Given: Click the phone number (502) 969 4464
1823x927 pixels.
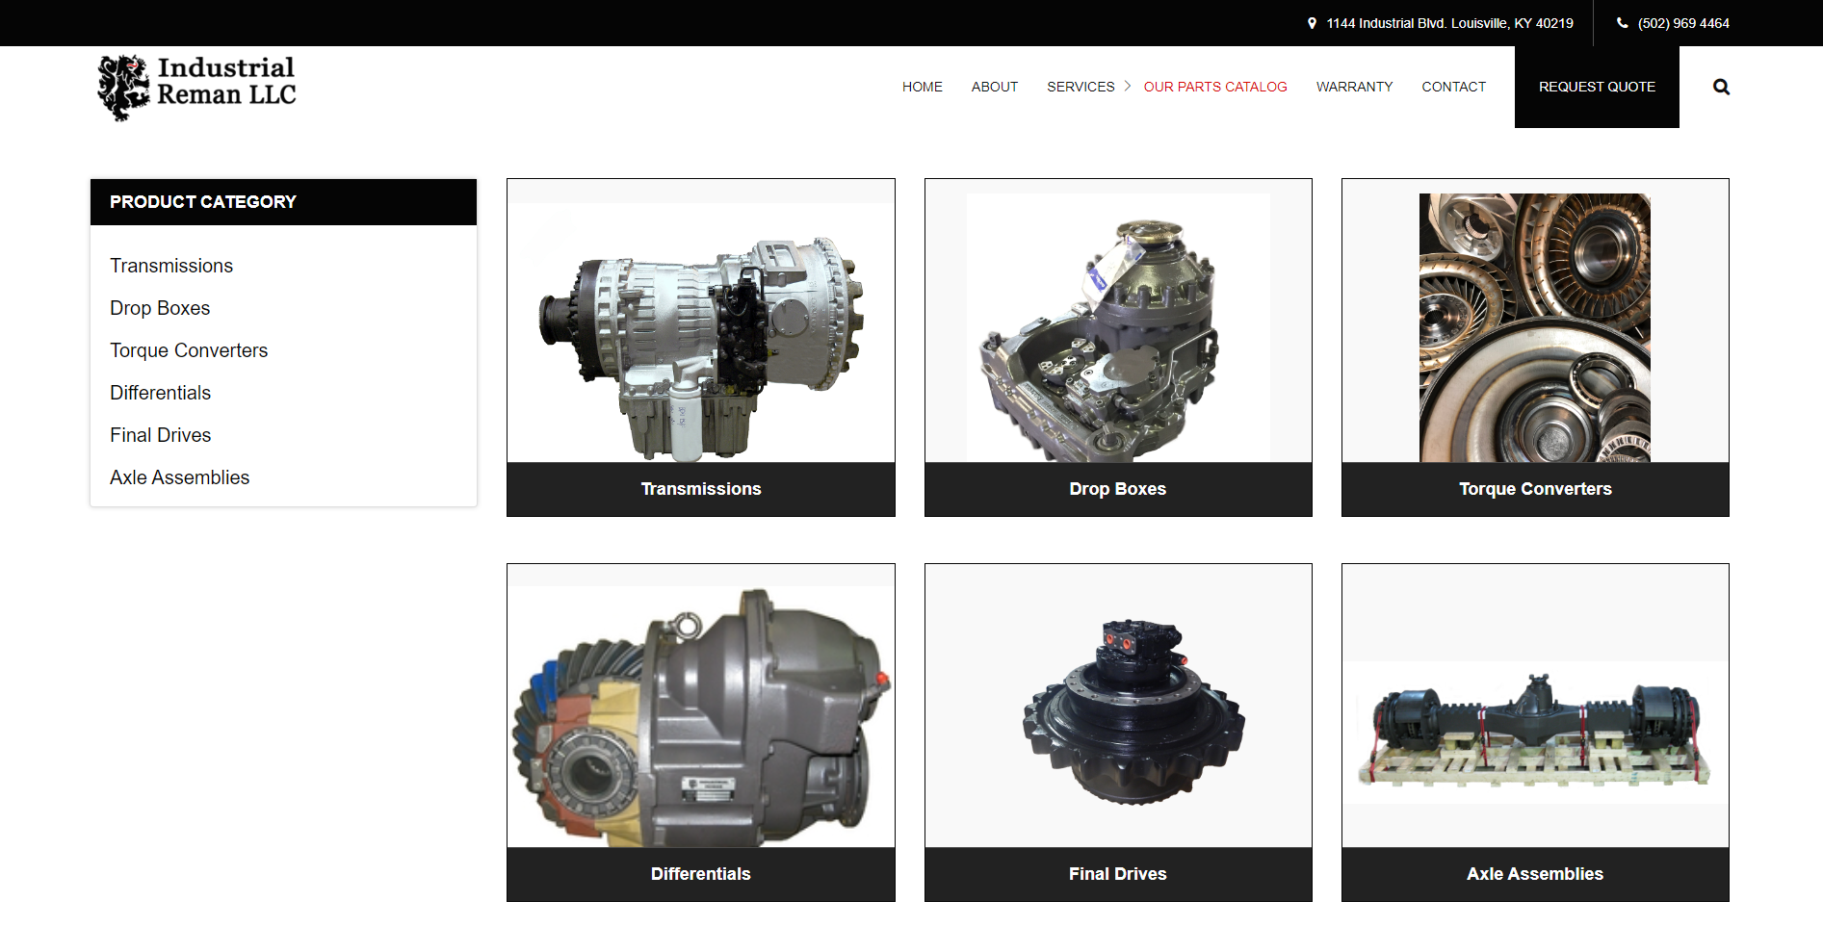Looking at the screenshot, I should (1681, 22).
